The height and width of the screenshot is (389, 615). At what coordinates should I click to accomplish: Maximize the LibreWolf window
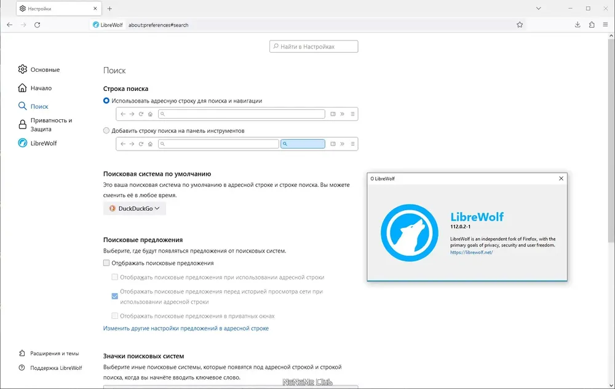(x=588, y=8)
